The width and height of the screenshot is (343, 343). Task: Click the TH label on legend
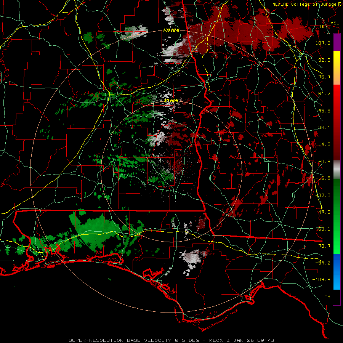pyautogui.click(x=327, y=297)
